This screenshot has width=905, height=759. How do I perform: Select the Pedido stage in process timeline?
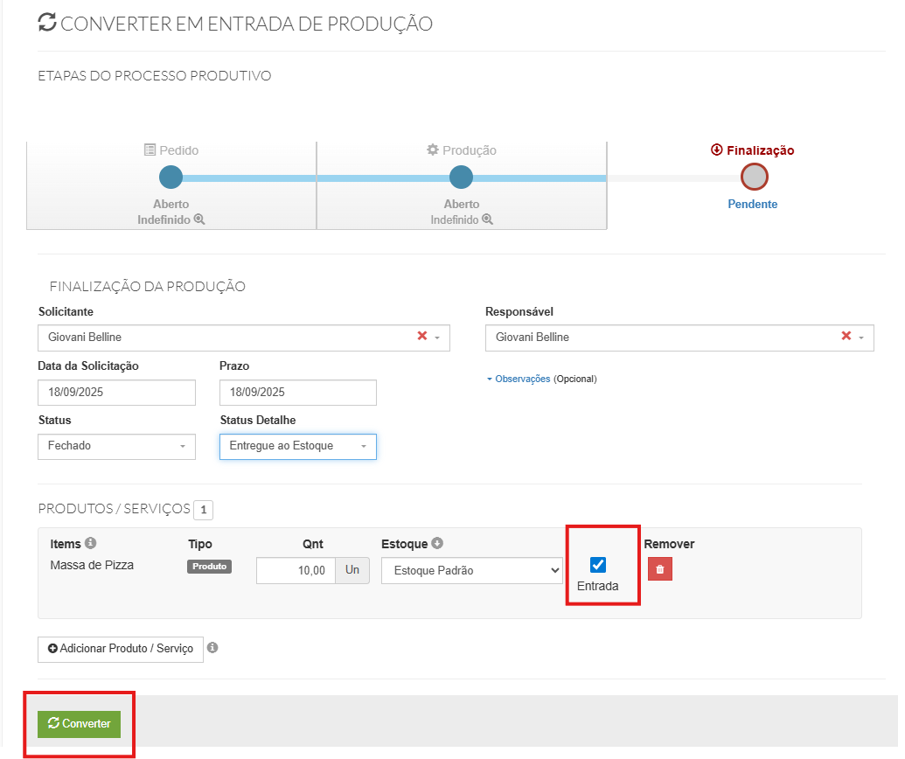coord(171,178)
